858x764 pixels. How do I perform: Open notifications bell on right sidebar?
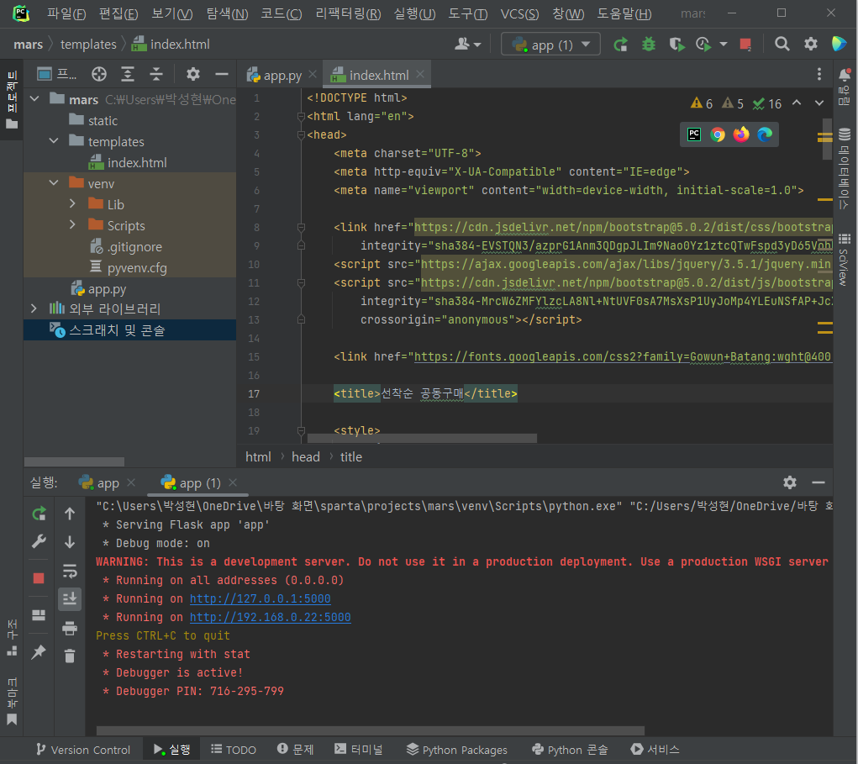pyautogui.click(x=845, y=75)
